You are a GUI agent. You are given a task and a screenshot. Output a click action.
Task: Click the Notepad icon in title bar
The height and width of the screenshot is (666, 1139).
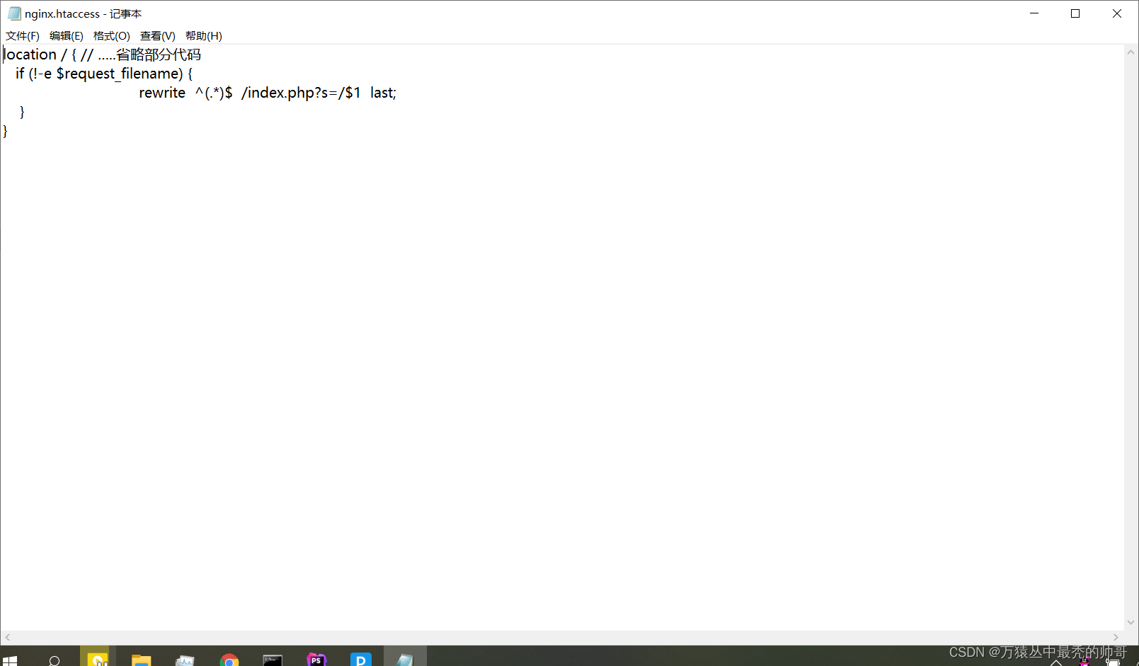pos(14,13)
